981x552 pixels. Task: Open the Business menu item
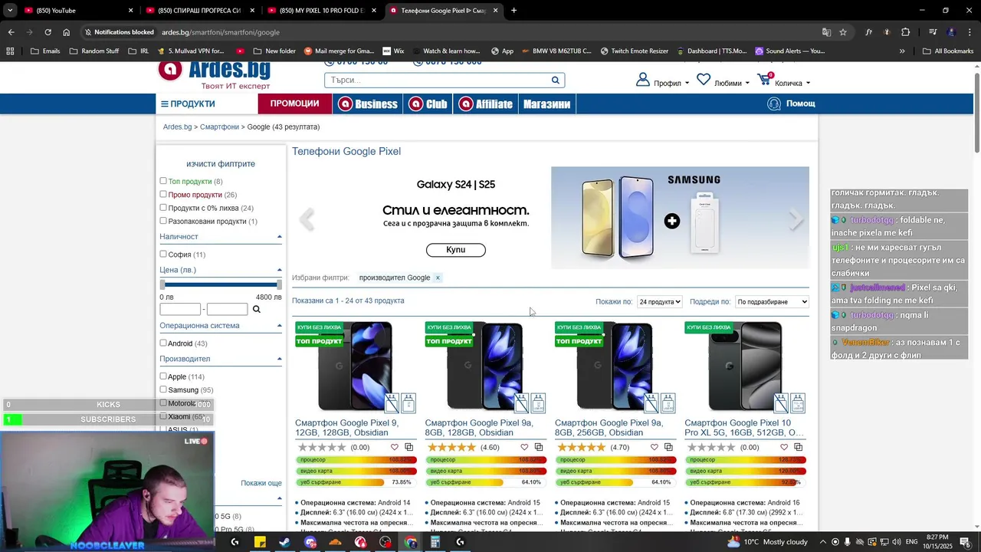point(368,103)
